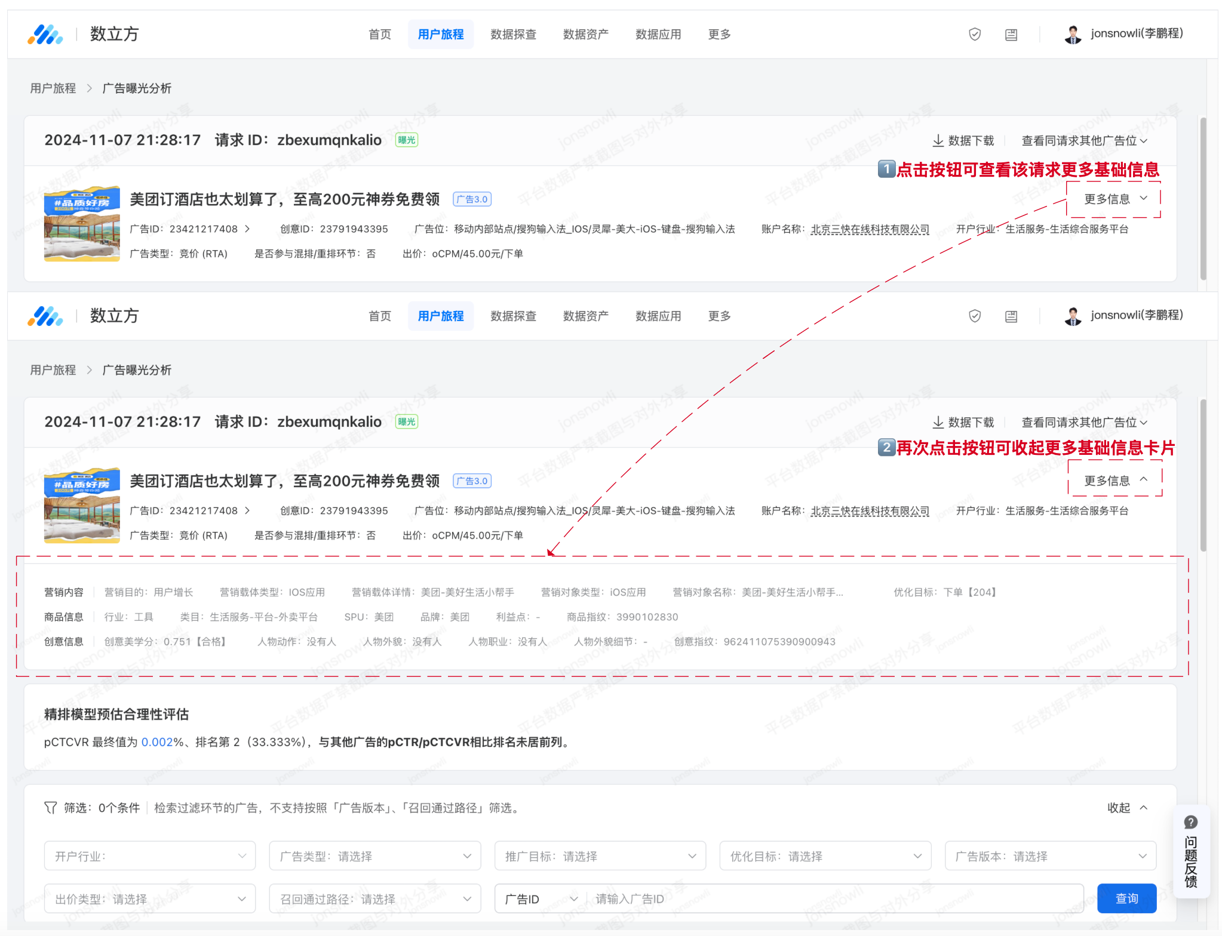This screenshot has height=936, width=1222.
Task: Click the shield icon in bottom header
Action: pos(974,316)
